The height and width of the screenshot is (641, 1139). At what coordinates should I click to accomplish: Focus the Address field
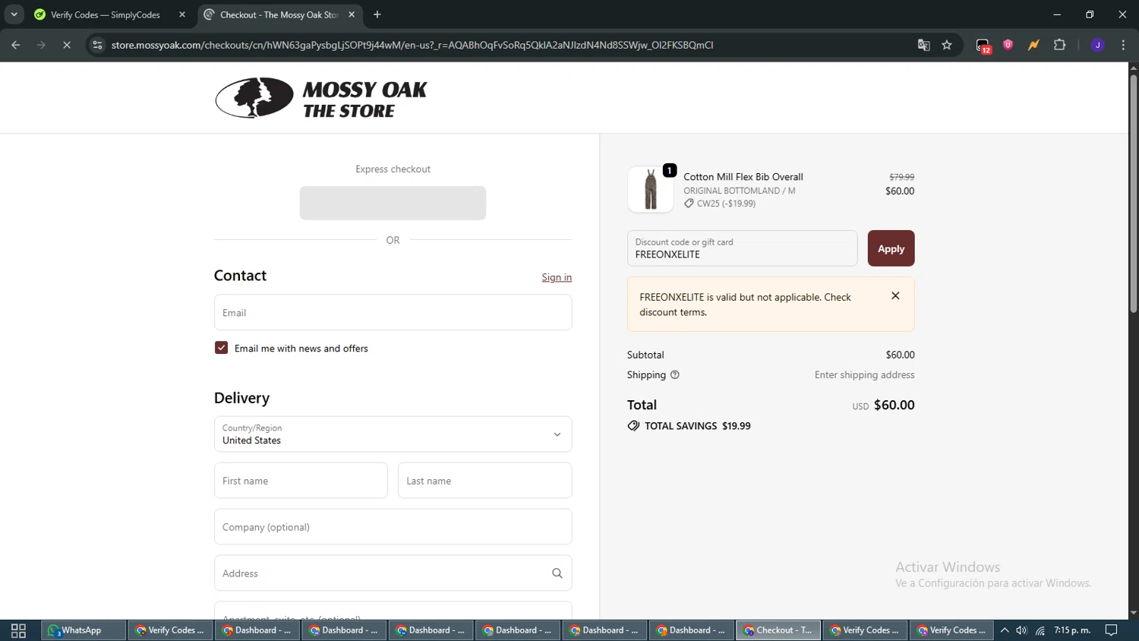[393, 573]
